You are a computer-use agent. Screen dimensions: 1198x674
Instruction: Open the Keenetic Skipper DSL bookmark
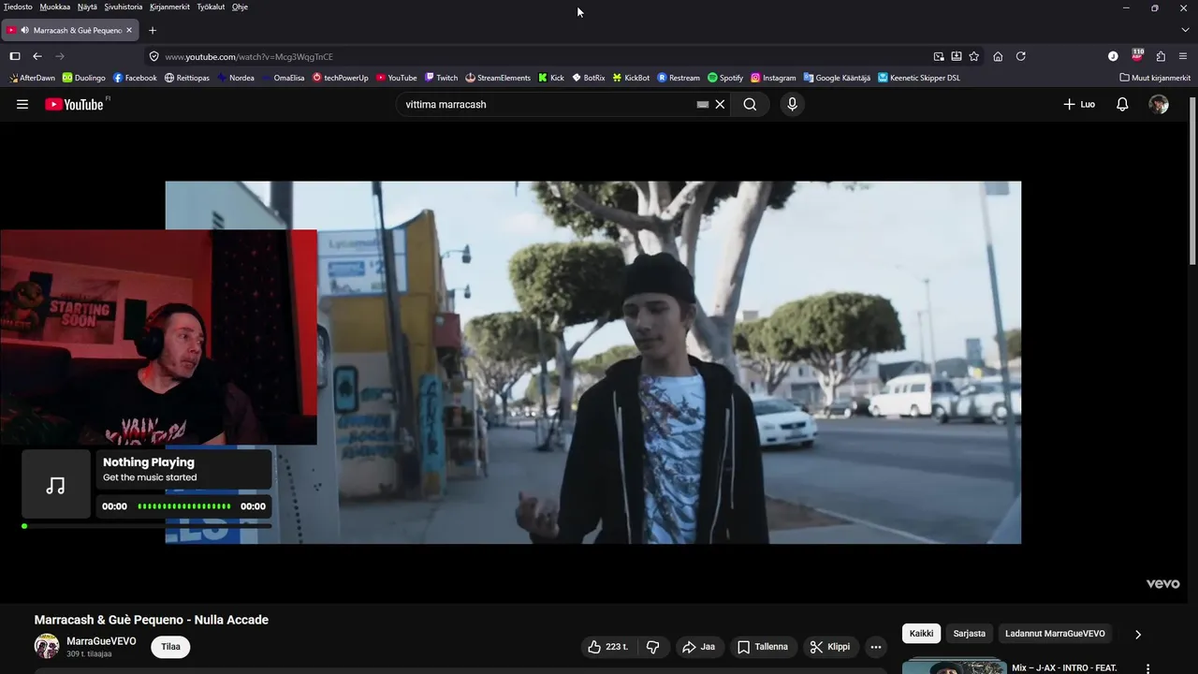(x=919, y=78)
